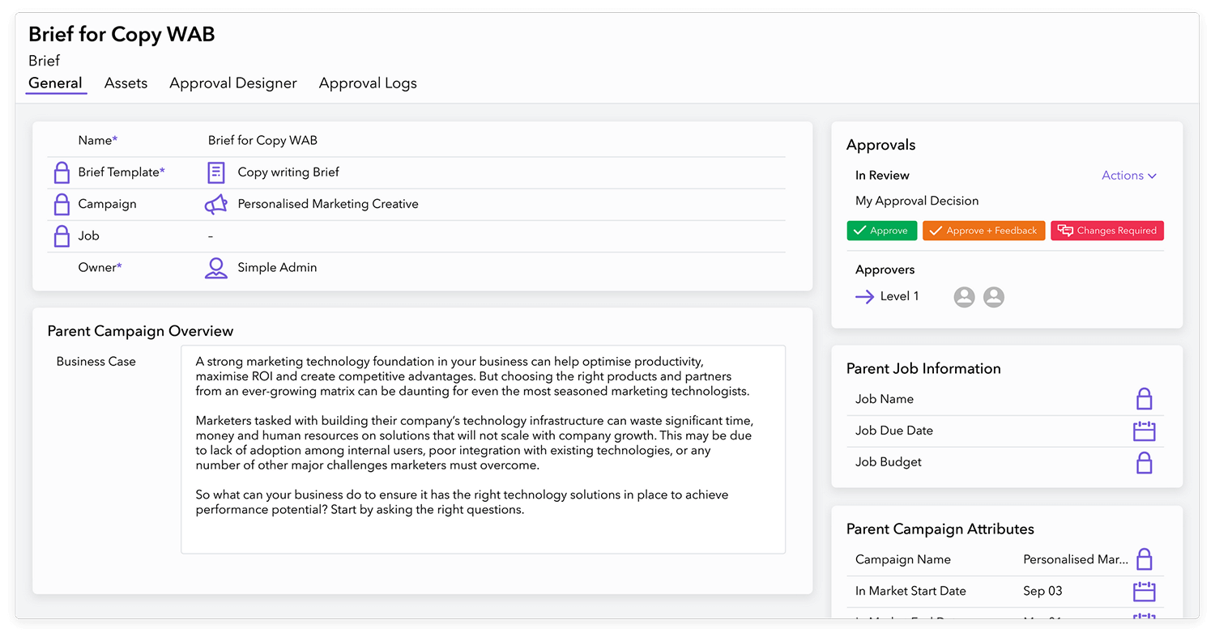Open the Assets tab
Viewport: 1215px width, 637px height.
coord(126,83)
